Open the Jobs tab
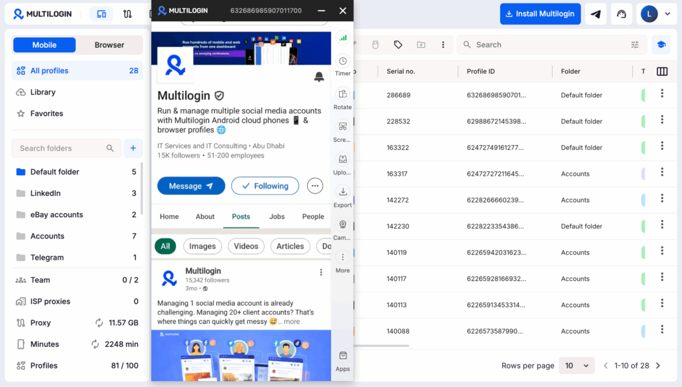 click(276, 216)
